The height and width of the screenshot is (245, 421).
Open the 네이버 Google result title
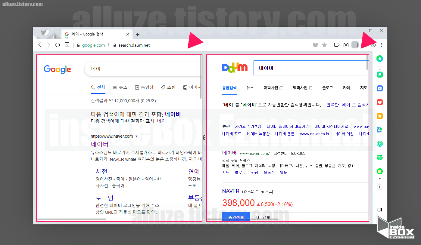coord(100,144)
